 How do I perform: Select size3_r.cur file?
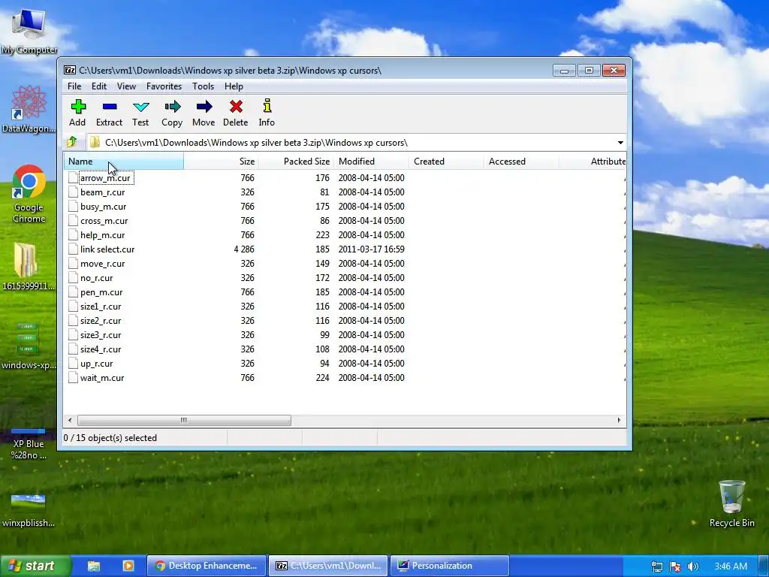point(101,335)
